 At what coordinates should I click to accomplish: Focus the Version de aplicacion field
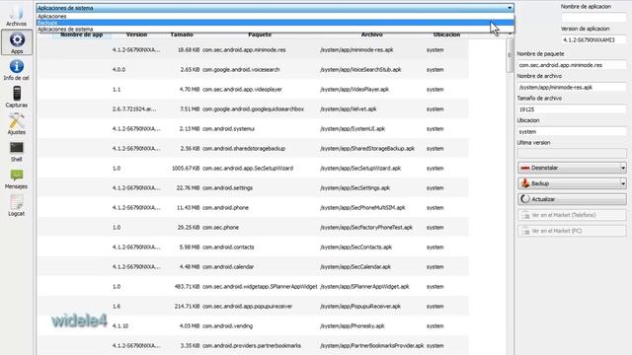point(593,39)
